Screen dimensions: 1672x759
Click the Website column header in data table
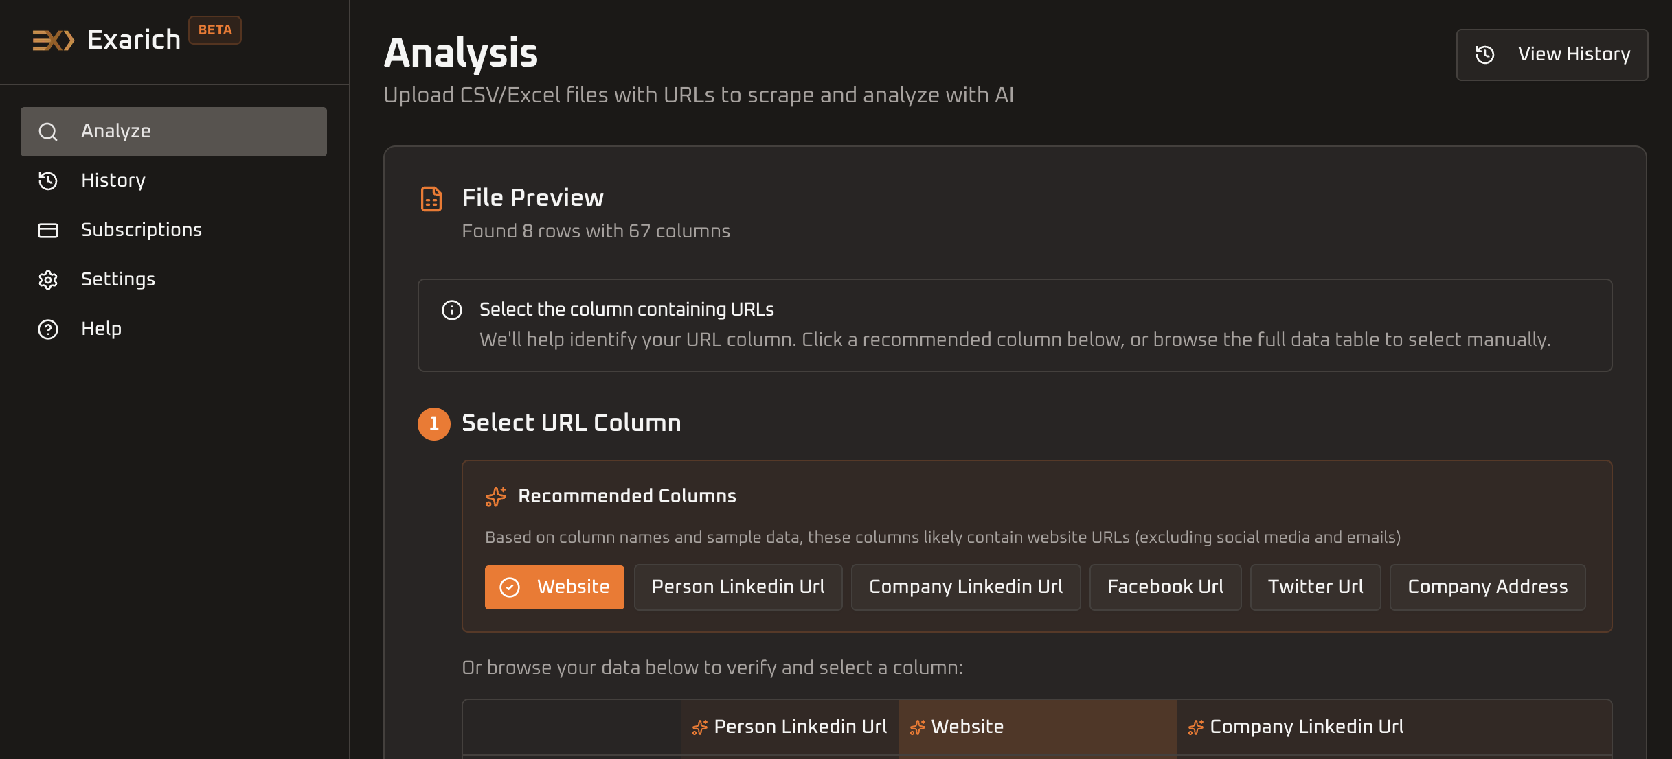(967, 727)
